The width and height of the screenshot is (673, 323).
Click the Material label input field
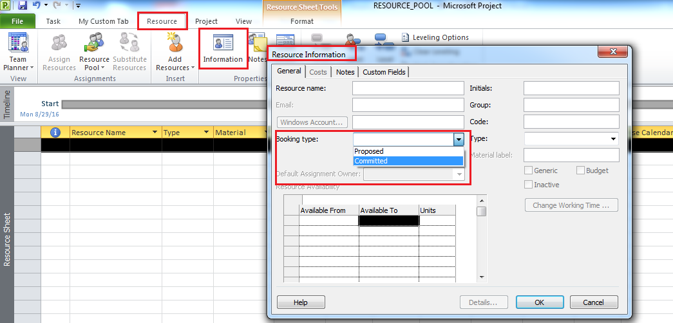tap(571, 155)
